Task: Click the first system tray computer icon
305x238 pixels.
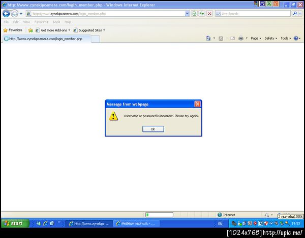Action: pos(234,223)
